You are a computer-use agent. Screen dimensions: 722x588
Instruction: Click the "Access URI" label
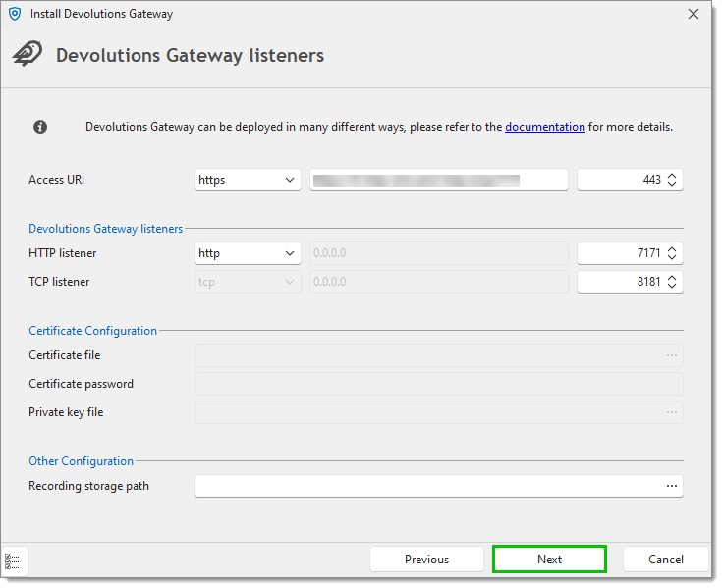(57, 181)
